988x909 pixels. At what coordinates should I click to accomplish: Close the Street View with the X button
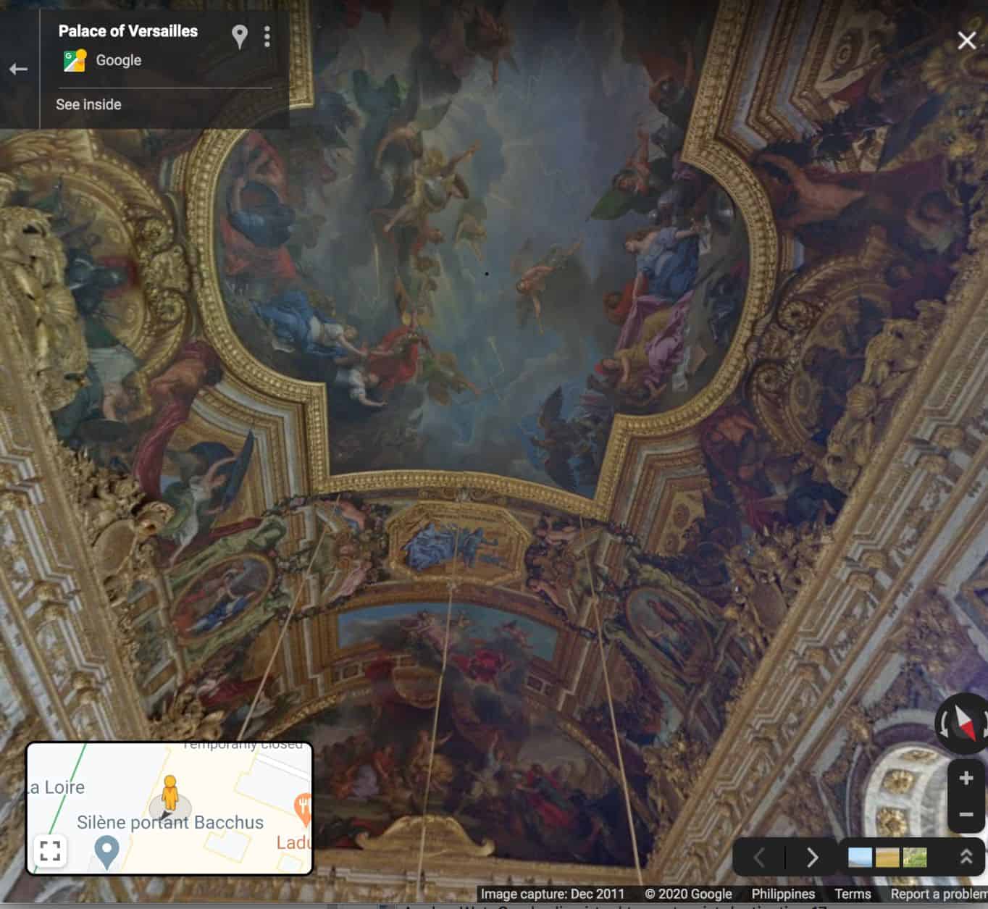966,40
